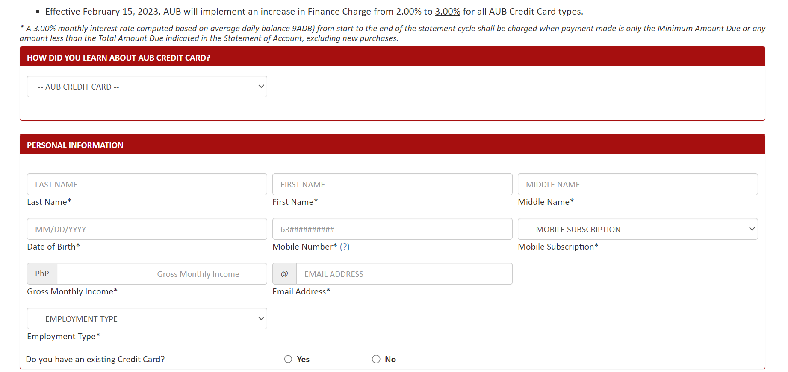
Task: Focus the Mobile Number input field
Action: click(392, 229)
